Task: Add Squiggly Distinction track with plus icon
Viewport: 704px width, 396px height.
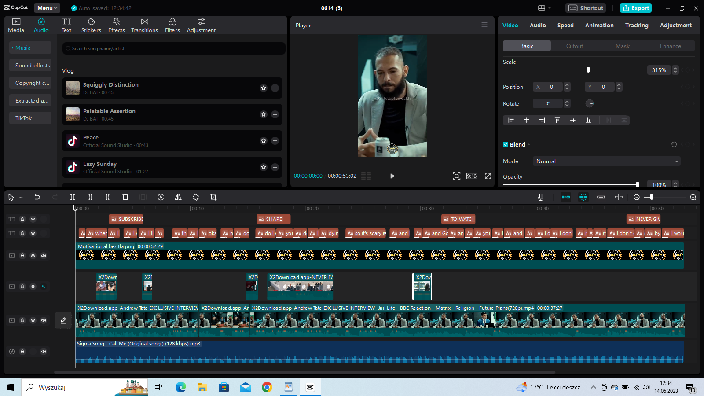Action: pyautogui.click(x=275, y=88)
